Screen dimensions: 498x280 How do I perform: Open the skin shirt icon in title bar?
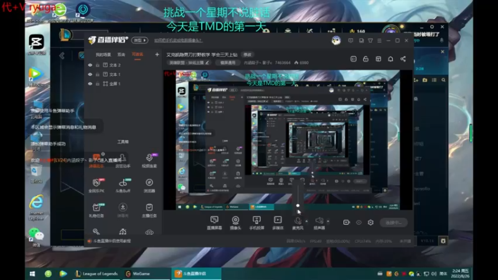pos(370,40)
